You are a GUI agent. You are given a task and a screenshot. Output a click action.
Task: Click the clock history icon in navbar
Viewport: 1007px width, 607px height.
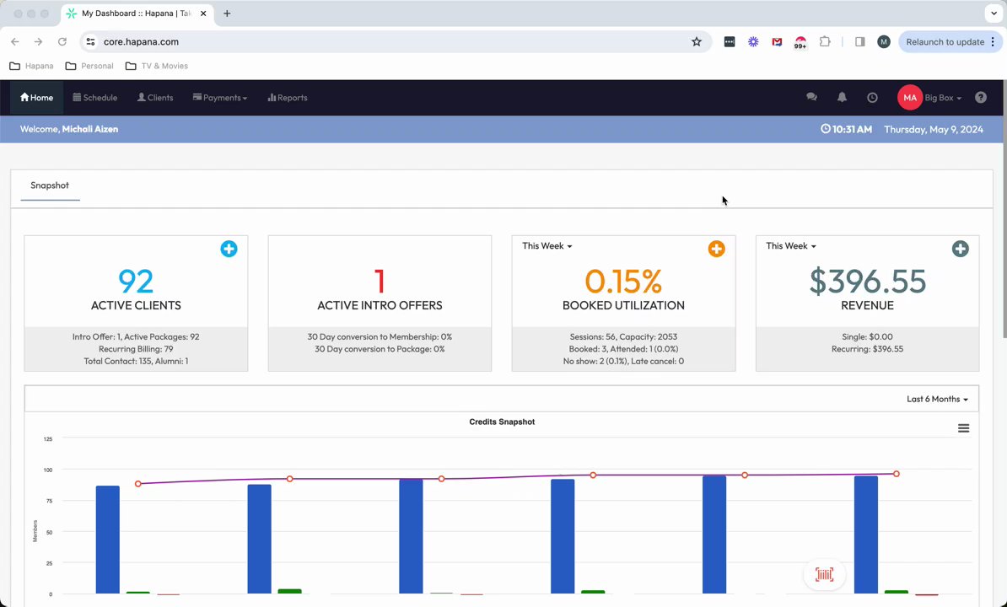point(872,98)
